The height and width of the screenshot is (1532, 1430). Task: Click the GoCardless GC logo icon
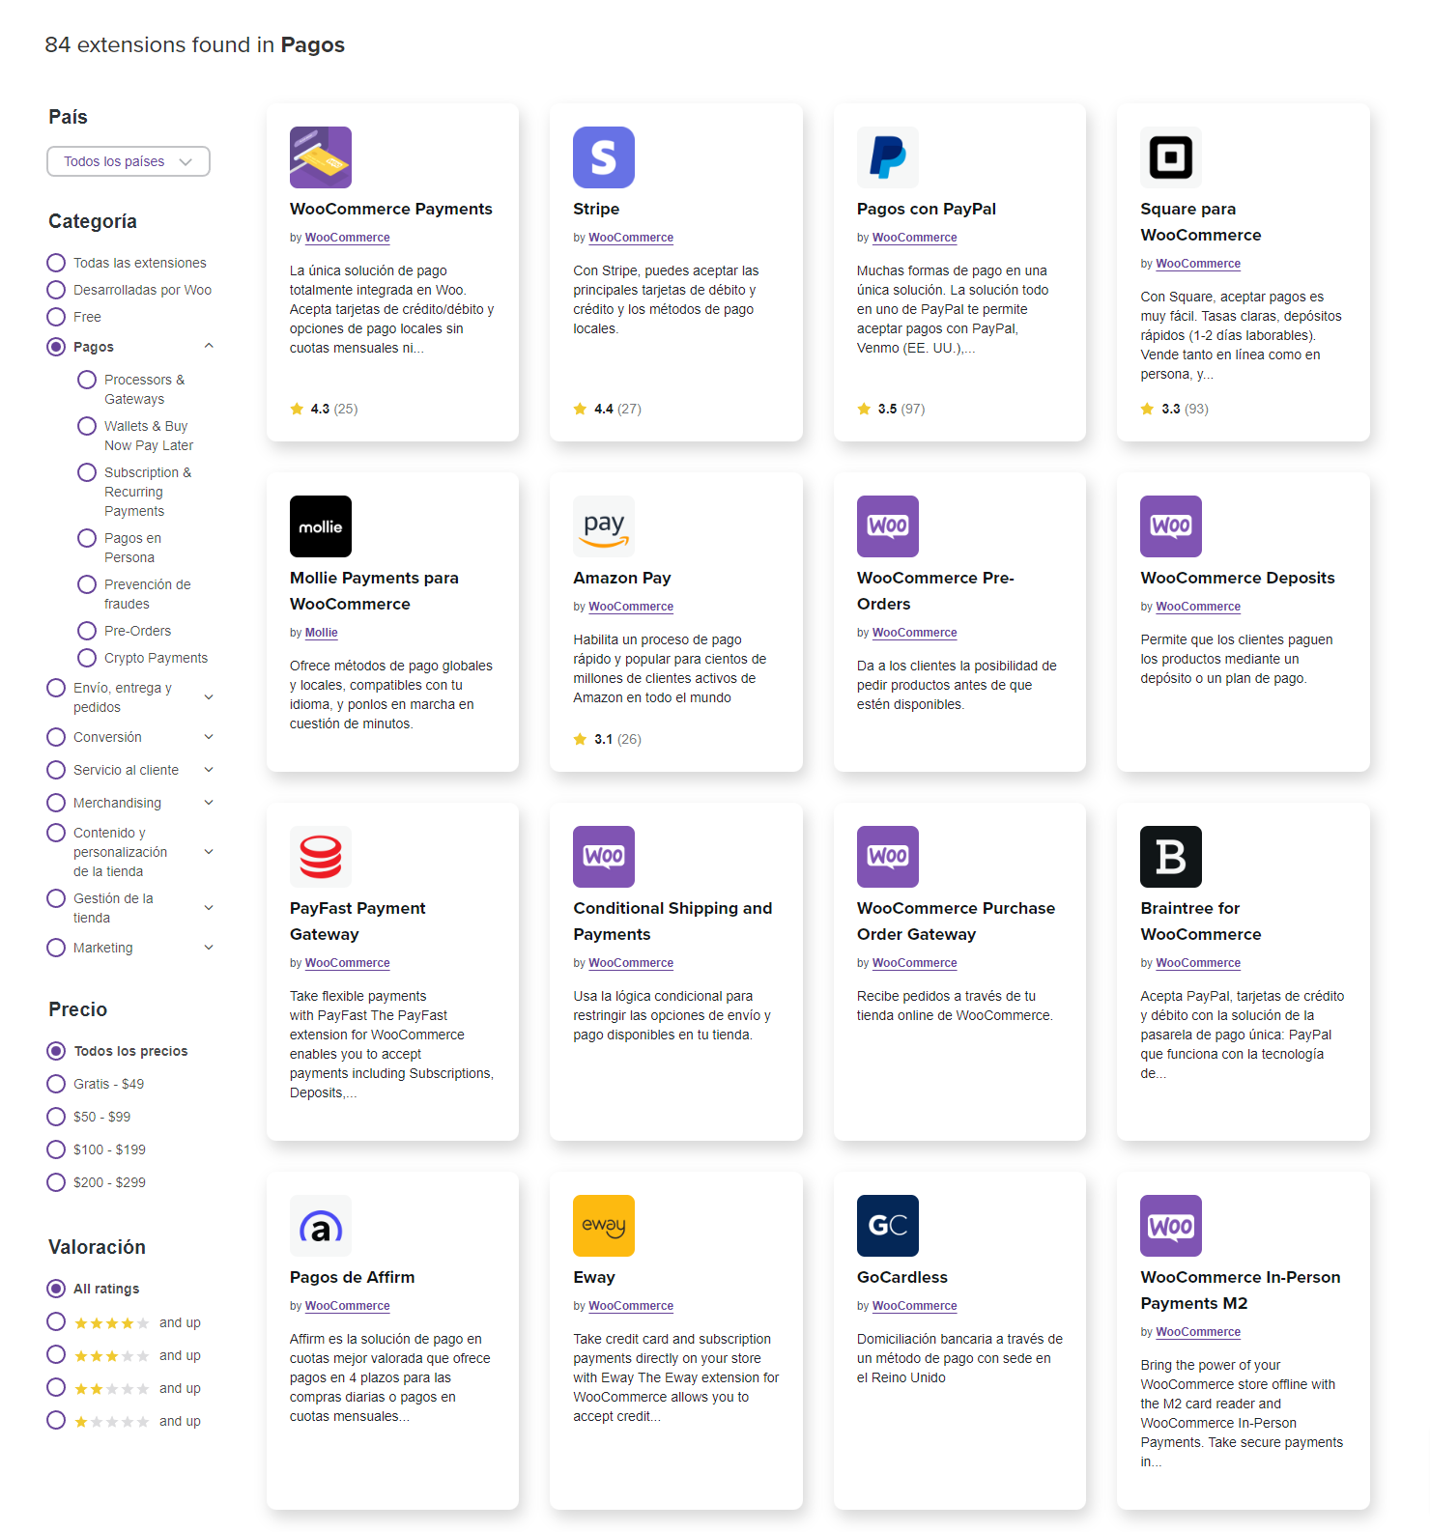(888, 1226)
